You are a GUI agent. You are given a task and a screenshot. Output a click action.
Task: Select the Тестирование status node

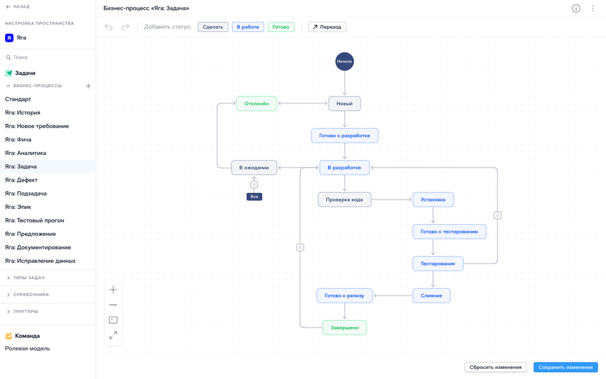coord(437,264)
